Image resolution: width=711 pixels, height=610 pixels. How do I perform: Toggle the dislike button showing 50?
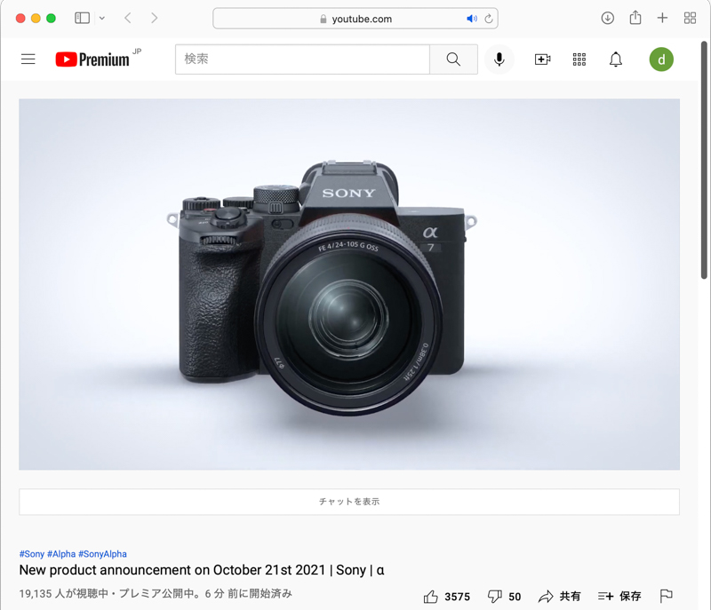[504, 597]
